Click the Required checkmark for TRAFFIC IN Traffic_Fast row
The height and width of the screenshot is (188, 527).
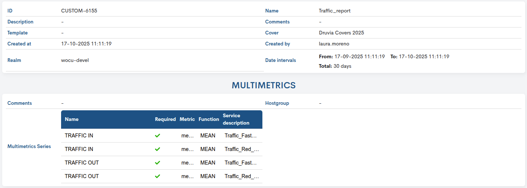pos(158,136)
